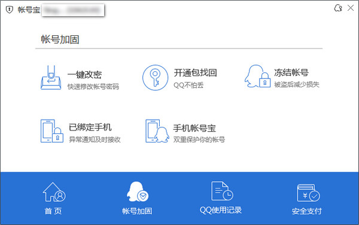Screen dimensions: 359x225
Task: Click the phone lock icon for 已绑定手机
Action: [x=52, y=131]
